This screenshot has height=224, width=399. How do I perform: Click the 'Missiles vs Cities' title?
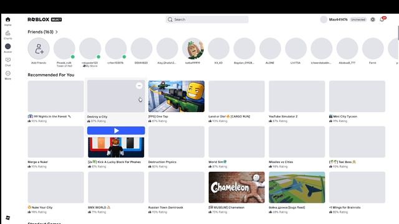click(281, 162)
